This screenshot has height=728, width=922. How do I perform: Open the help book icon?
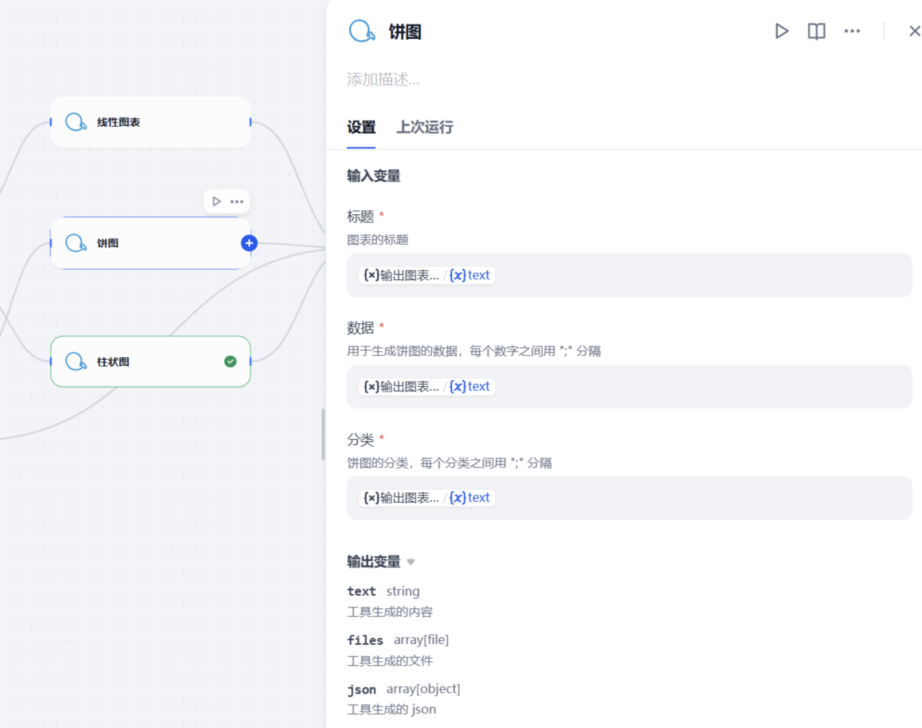coord(816,31)
